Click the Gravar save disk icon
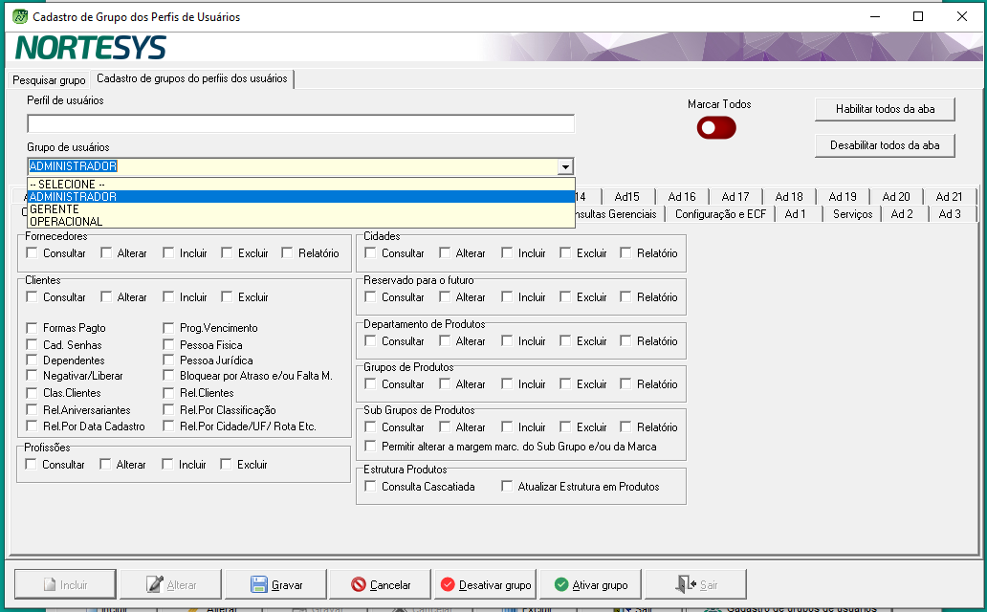Viewport: 987px width, 612px height. click(258, 584)
